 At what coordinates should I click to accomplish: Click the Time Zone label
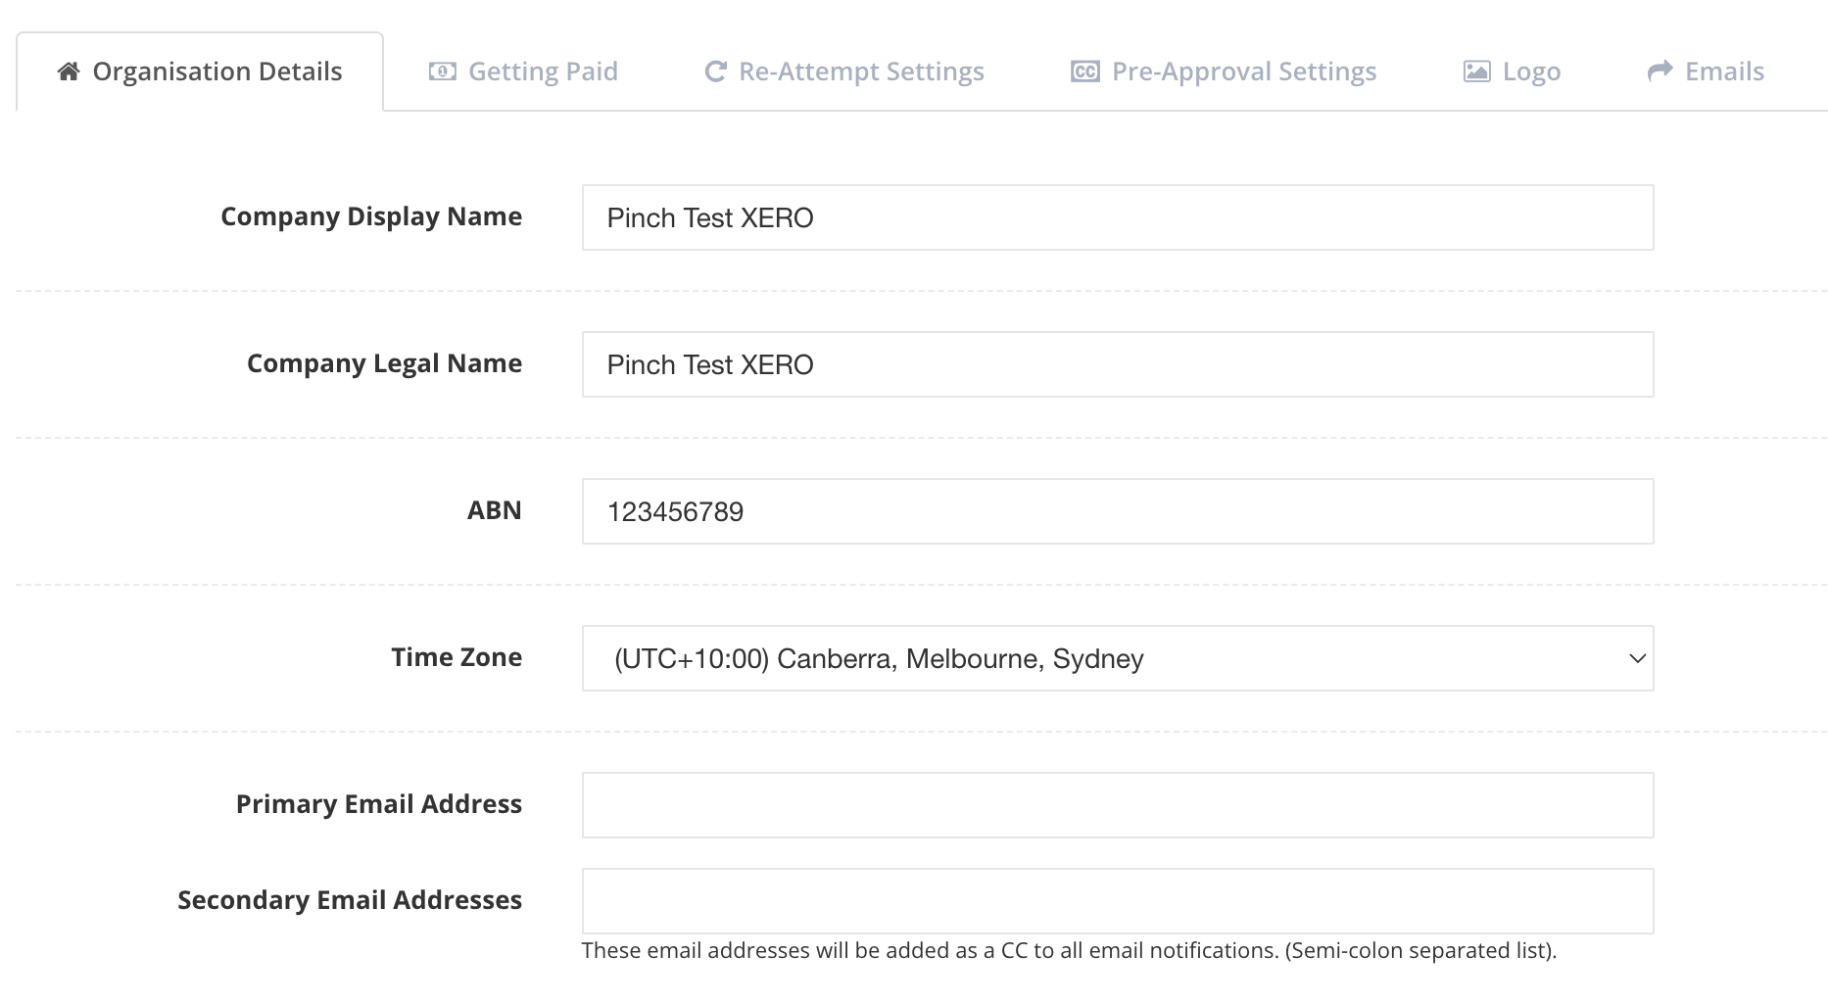[x=457, y=657]
